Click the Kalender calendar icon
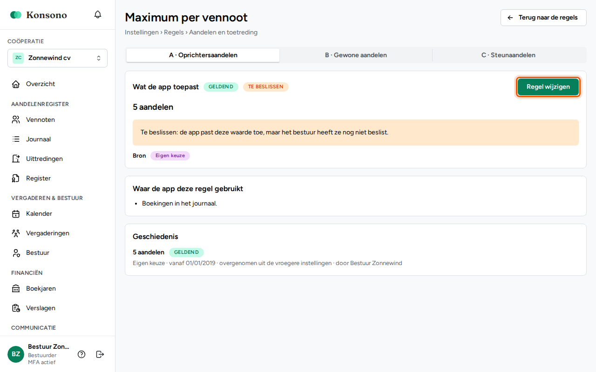The width and height of the screenshot is (596, 372). coord(16,214)
